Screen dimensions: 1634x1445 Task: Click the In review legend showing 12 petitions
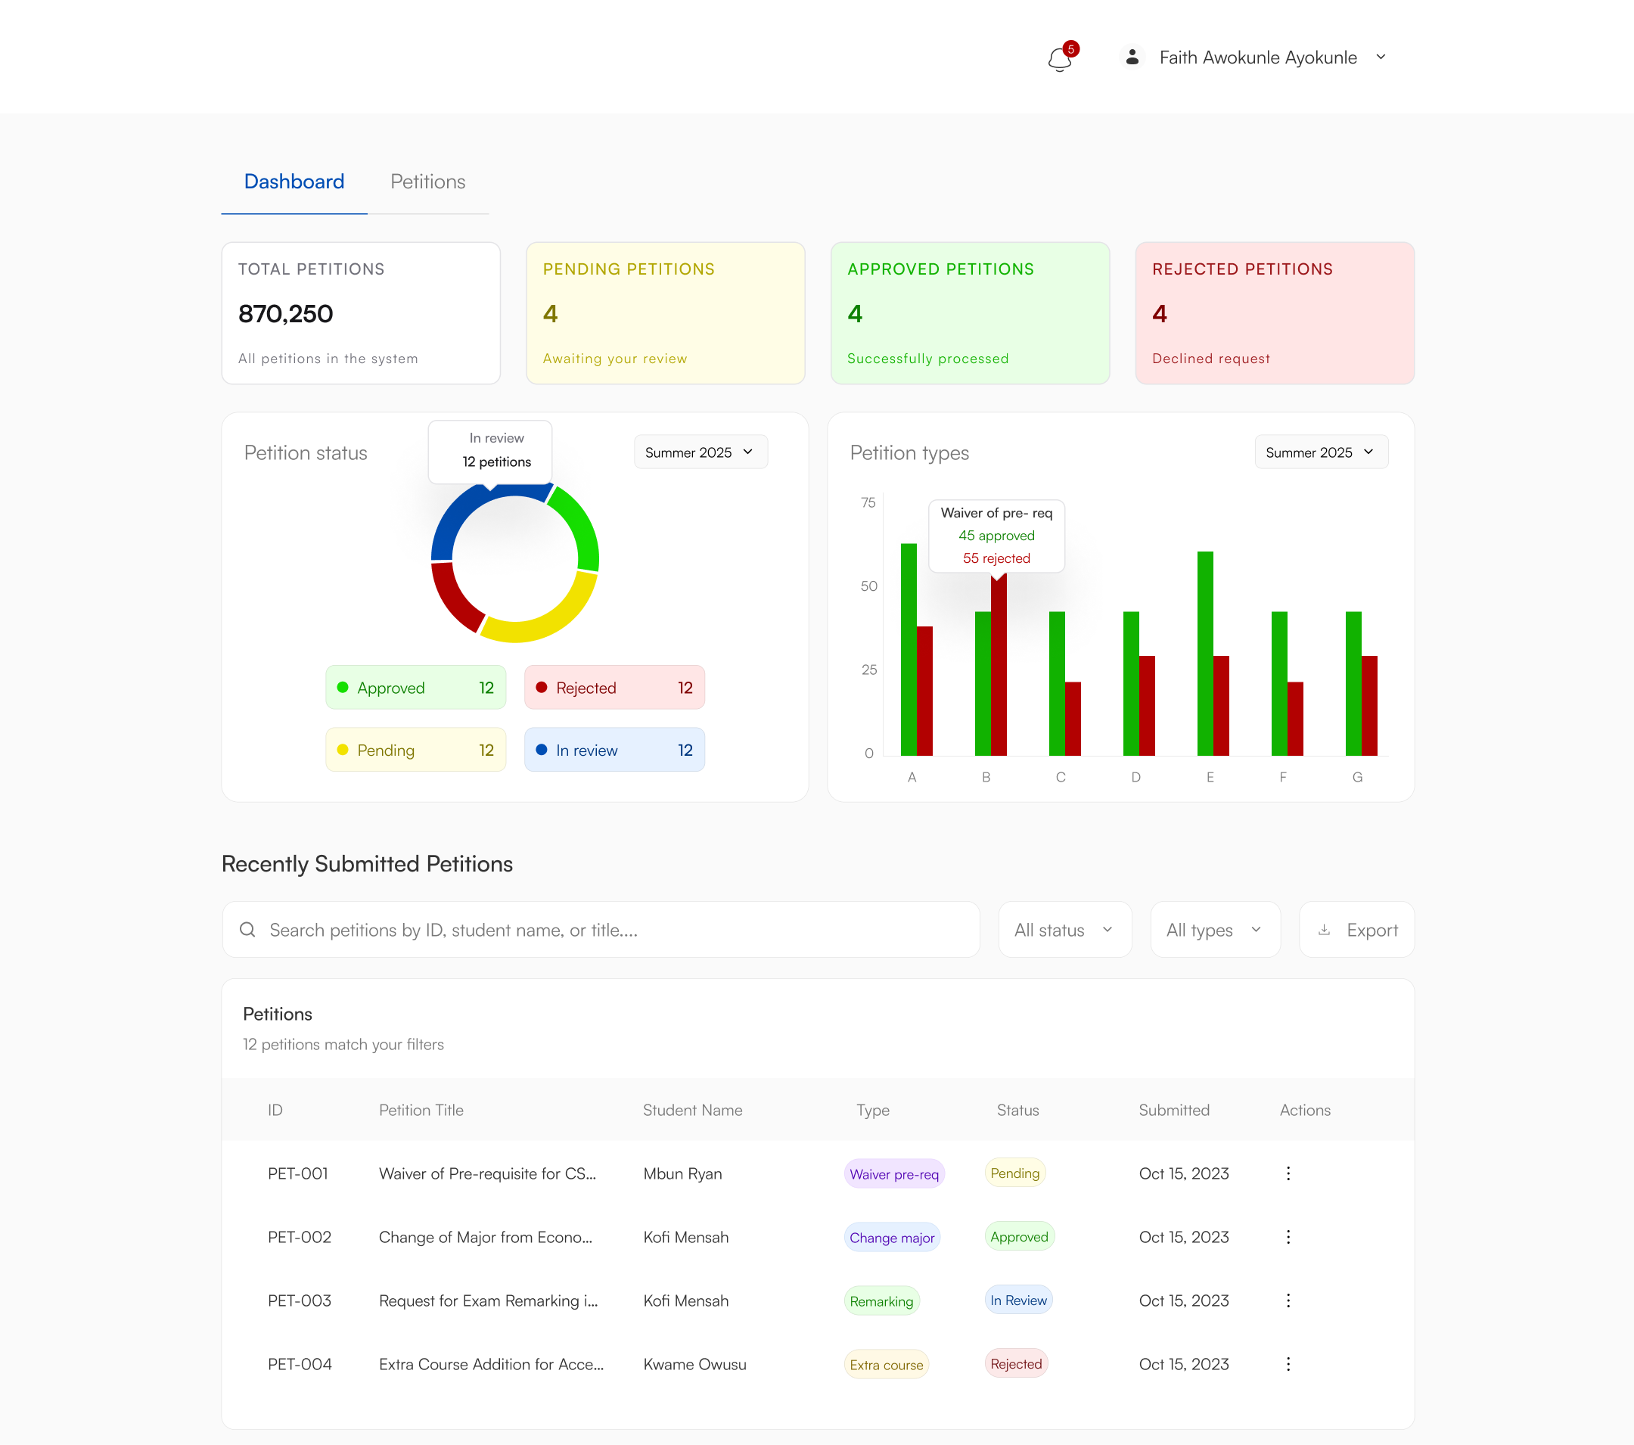614,749
